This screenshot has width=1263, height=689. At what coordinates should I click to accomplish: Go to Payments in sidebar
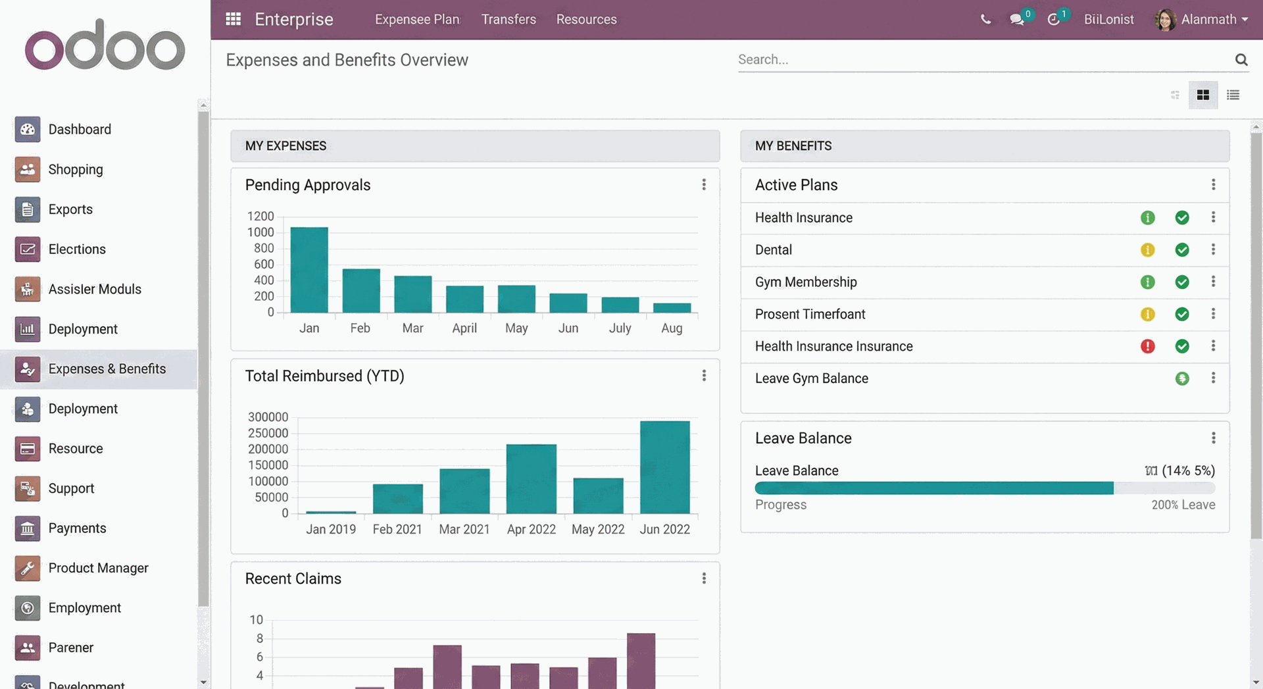(77, 528)
